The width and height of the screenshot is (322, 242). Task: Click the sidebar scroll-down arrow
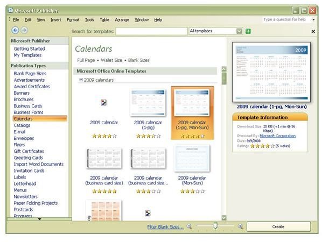pos(39,219)
